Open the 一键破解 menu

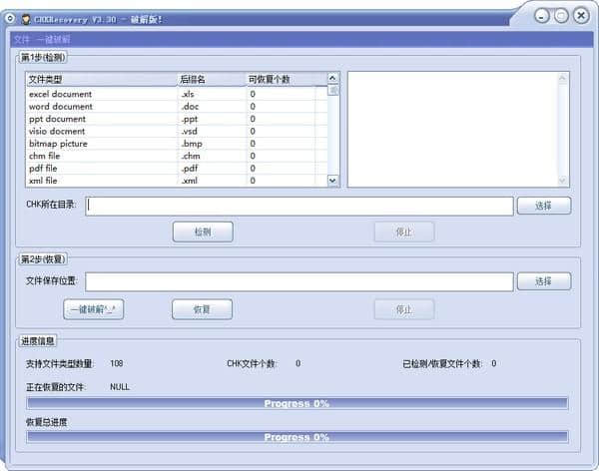pyautogui.click(x=53, y=39)
